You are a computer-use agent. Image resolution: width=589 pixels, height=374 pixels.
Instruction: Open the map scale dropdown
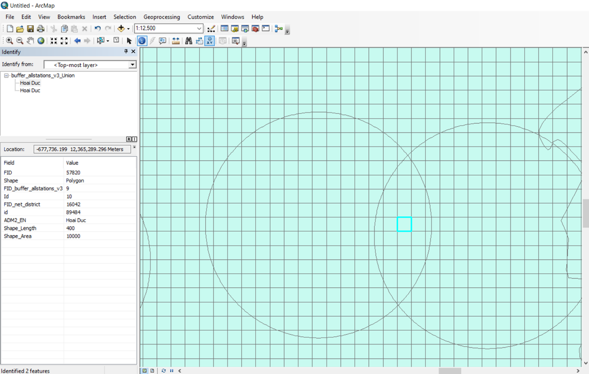pos(199,28)
